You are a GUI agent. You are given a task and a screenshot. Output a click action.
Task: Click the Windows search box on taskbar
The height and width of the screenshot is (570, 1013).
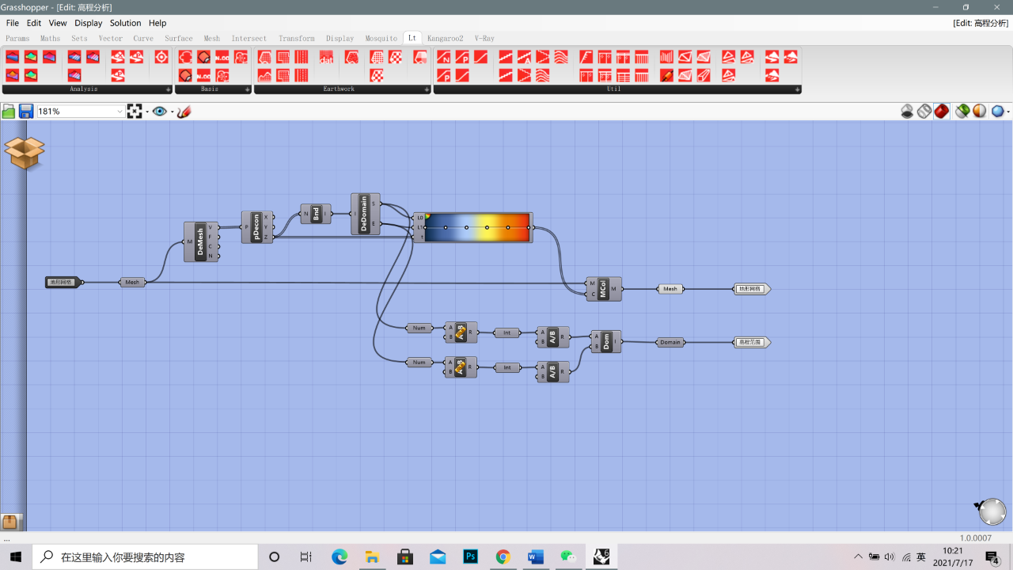point(145,557)
